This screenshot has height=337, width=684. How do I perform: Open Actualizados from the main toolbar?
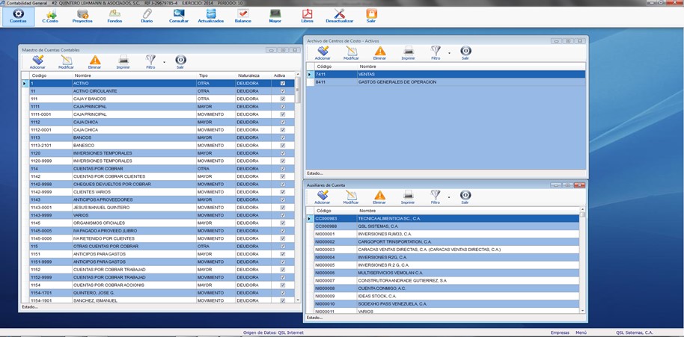pos(211,16)
